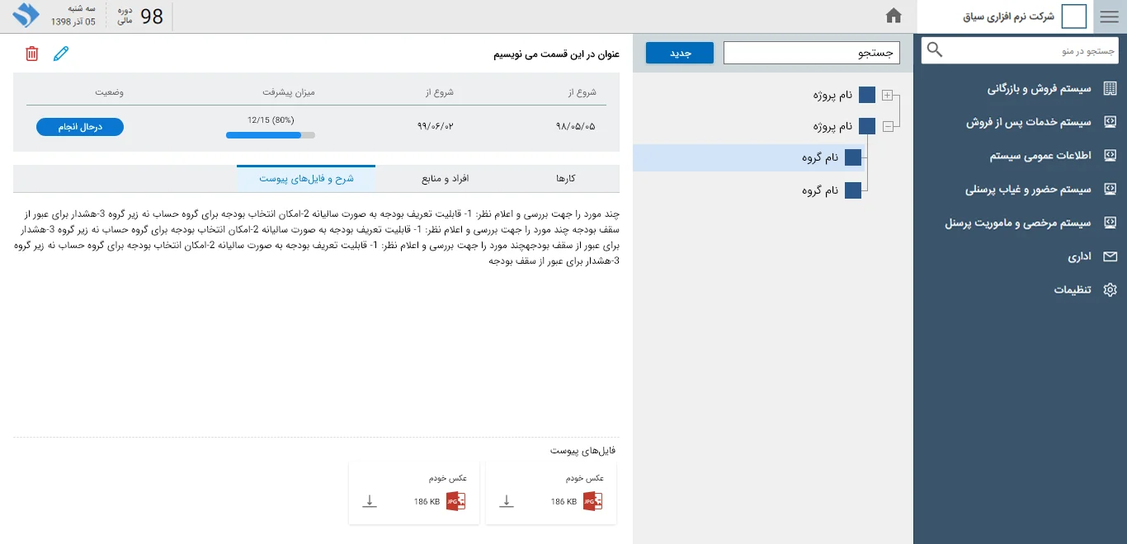This screenshot has width=1127, height=544.
Task: Click the Sayagh logo in top-left corner
Action: coord(26,16)
